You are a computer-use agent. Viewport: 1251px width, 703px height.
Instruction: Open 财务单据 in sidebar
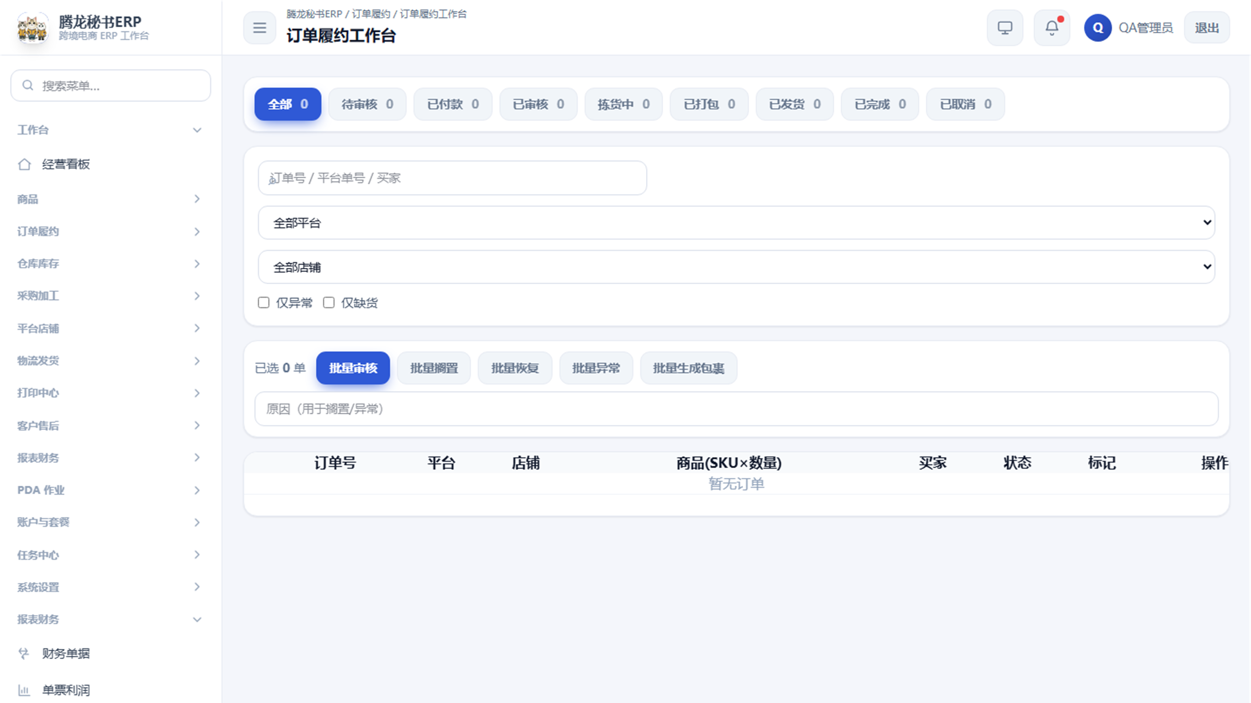(110, 653)
